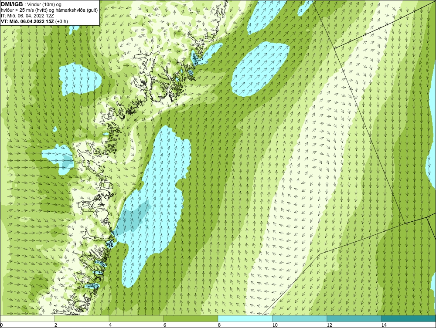Click the 6–8 m/s dark green legend swatch

191,318
